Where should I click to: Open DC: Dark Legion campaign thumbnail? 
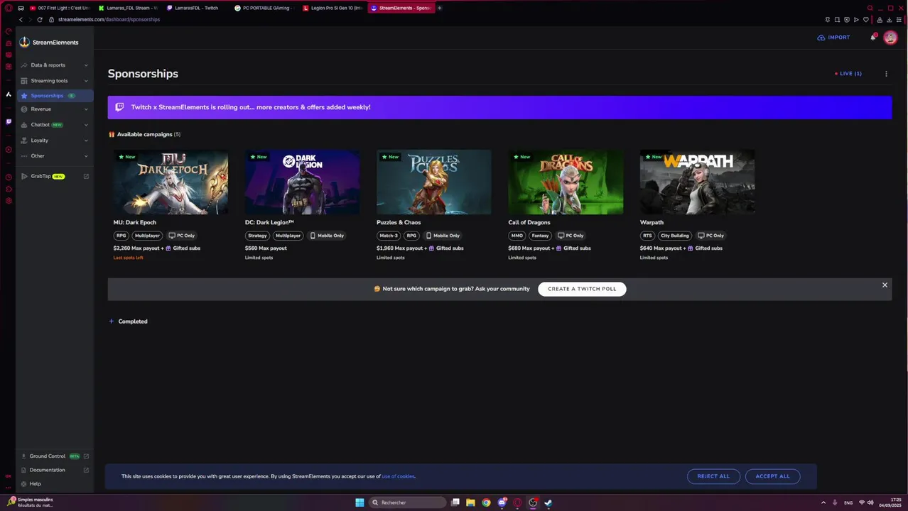(x=302, y=182)
